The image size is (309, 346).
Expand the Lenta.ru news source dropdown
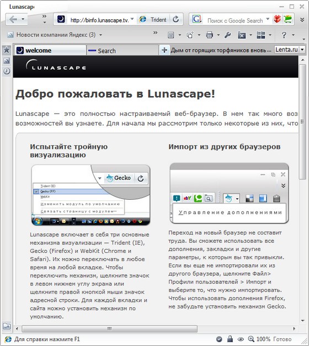tap(302, 50)
